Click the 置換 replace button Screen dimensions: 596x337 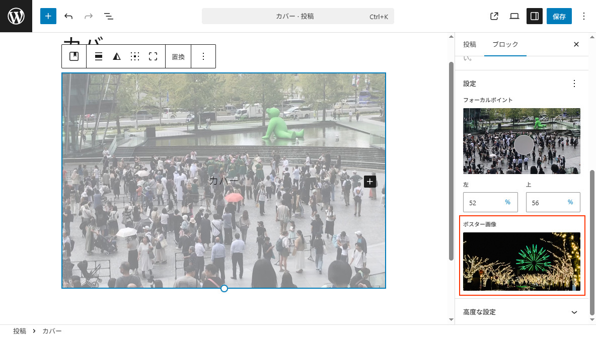[178, 57]
